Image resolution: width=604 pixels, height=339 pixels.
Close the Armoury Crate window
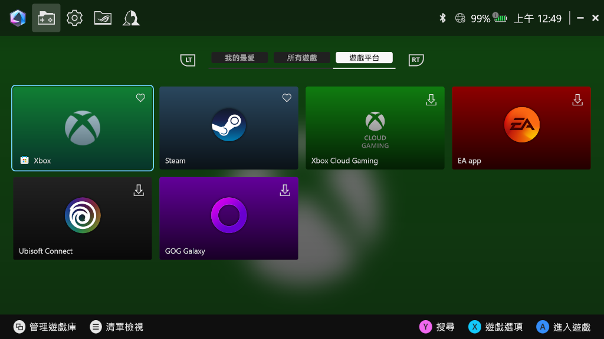[595, 18]
